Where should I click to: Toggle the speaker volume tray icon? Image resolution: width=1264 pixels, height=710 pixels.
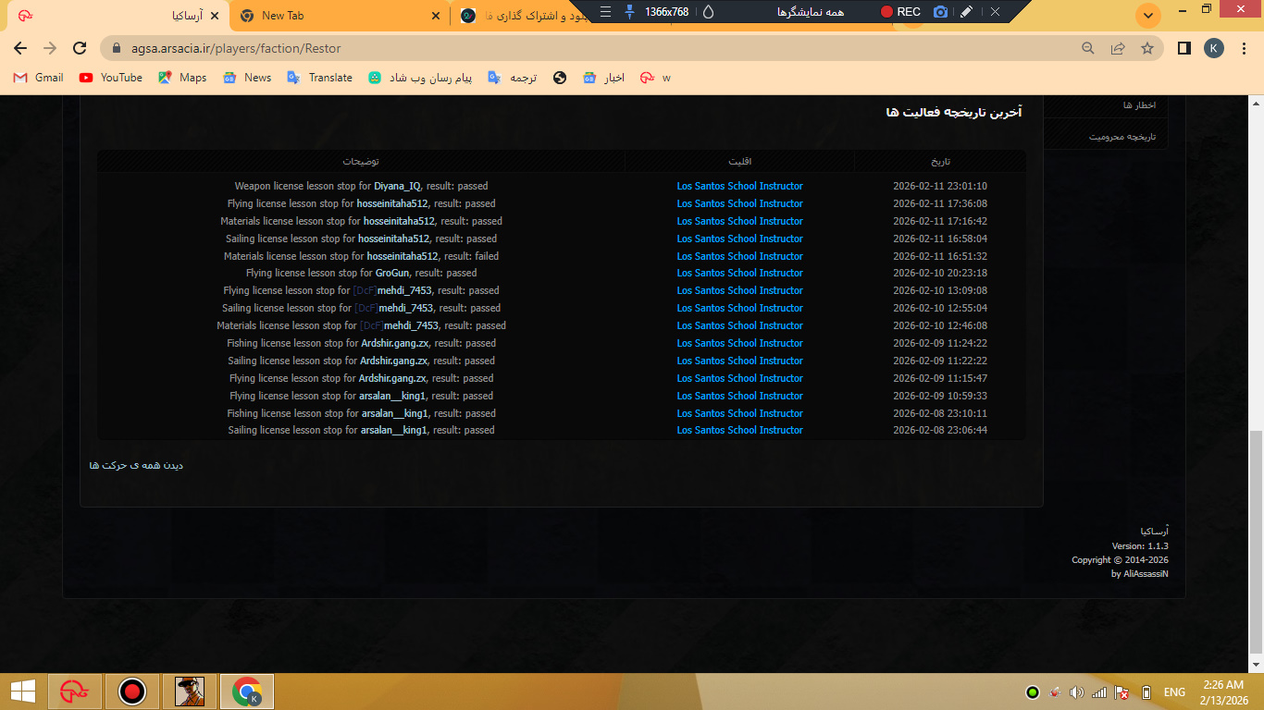[1076, 692]
